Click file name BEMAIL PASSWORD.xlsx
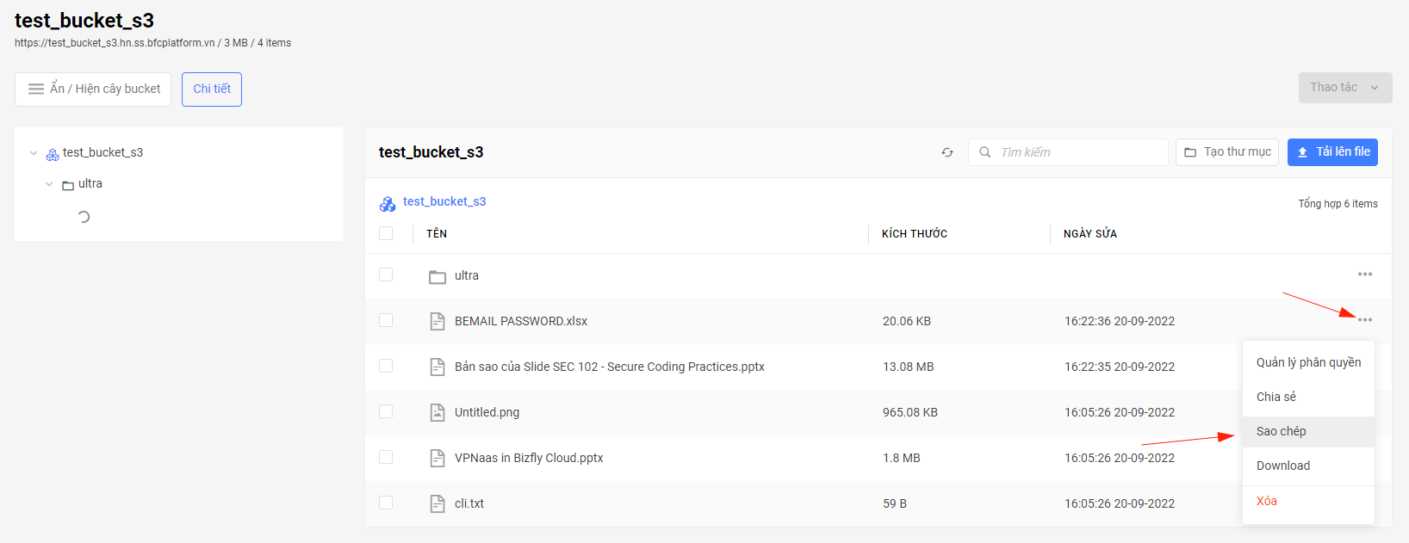The height and width of the screenshot is (543, 1409). point(521,321)
